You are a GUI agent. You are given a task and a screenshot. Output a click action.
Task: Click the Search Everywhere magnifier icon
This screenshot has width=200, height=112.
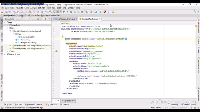pos(195,11)
